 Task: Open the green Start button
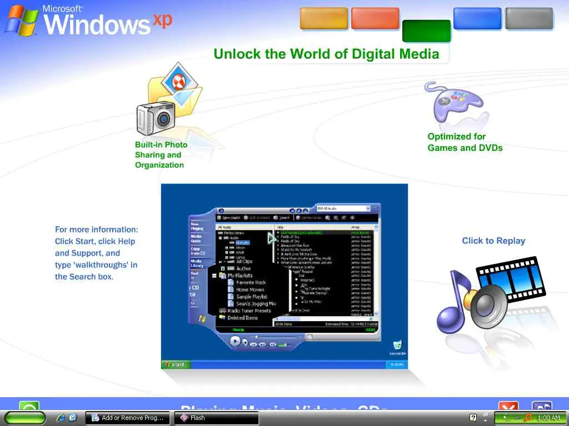pos(25,418)
